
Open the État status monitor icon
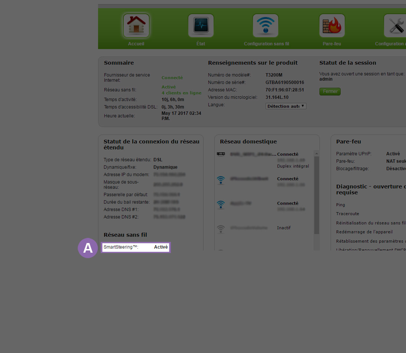coord(201,26)
